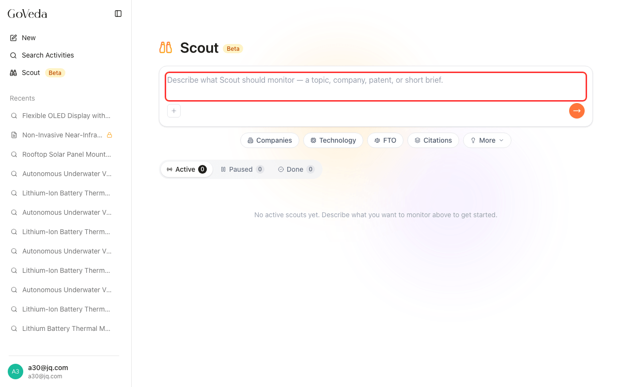Screen dimensions: 620x387
Task: Select the Citations chip
Action: tap(434, 140)
